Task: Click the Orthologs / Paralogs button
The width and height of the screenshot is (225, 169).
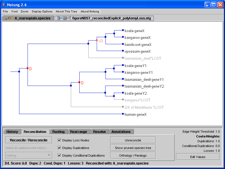Action: coord(133,155)
